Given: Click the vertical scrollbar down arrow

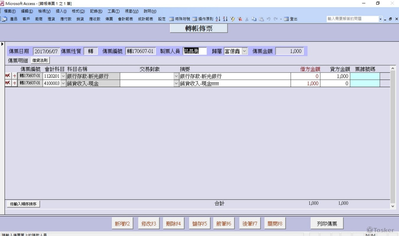Looking at the screenshot, I should click(x=393, y=206).
